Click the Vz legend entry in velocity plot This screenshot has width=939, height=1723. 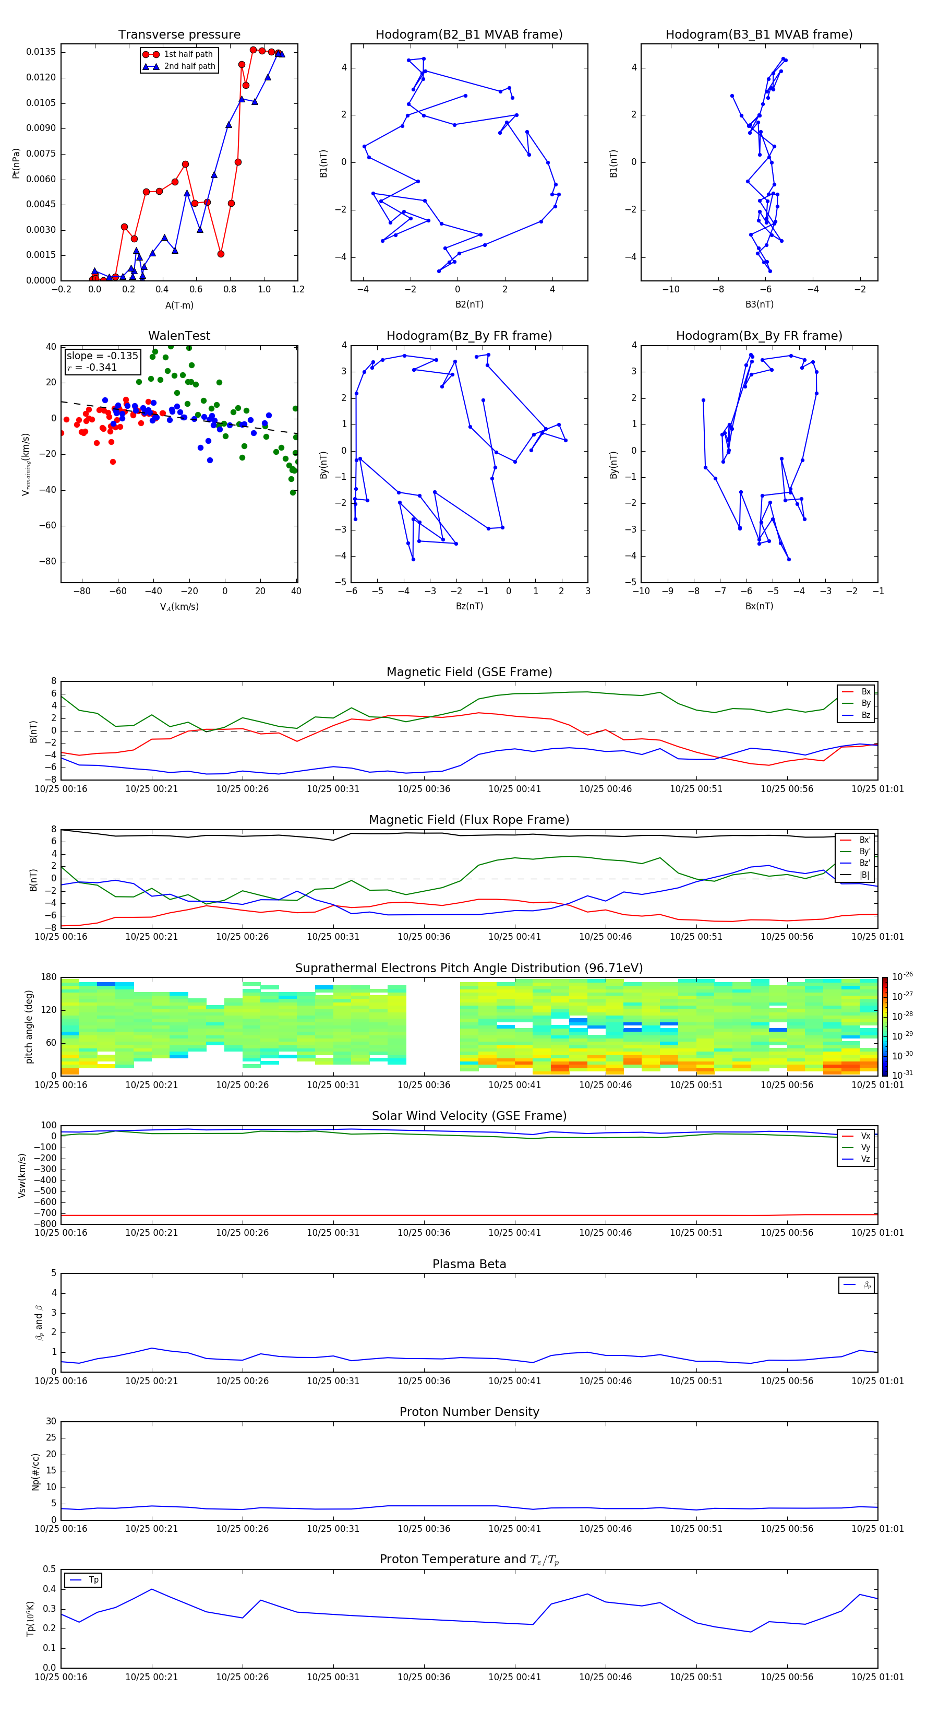856,1159
